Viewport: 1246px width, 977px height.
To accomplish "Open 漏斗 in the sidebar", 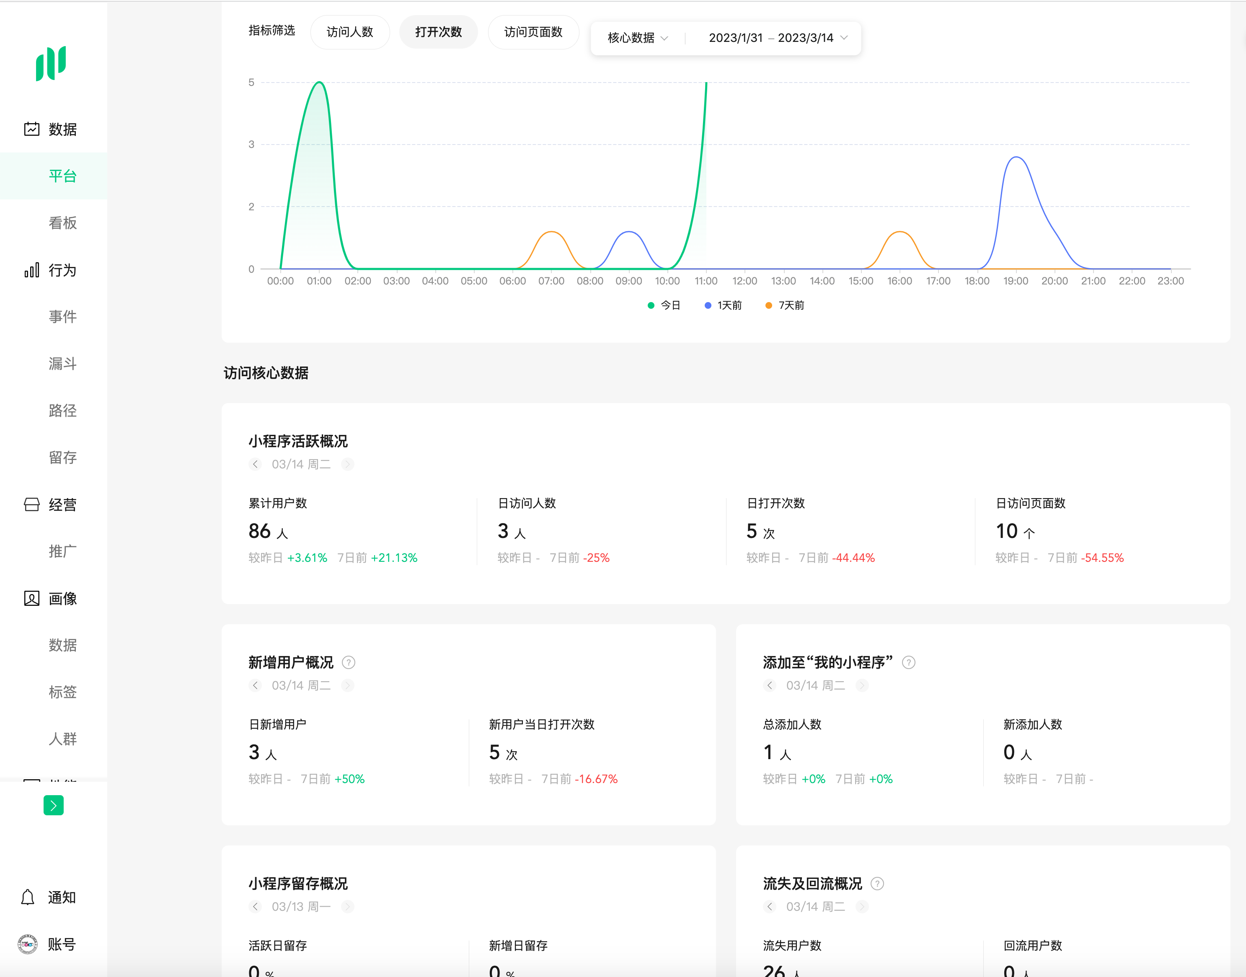I will click(x=62, y=364).
